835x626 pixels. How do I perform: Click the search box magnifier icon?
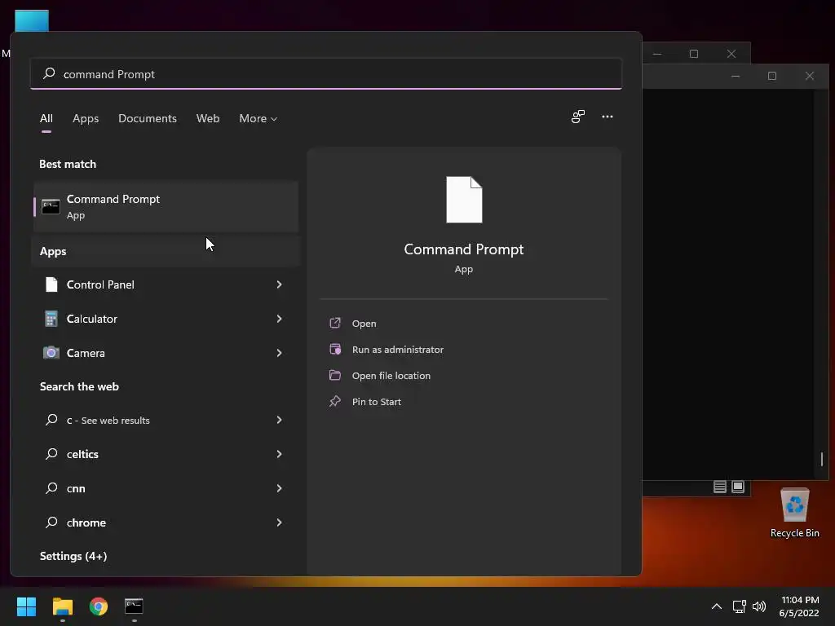[49, 73]
